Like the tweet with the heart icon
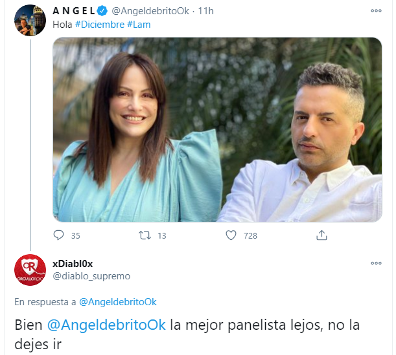This screenshot has height=355, width=396. pos(231,235)
